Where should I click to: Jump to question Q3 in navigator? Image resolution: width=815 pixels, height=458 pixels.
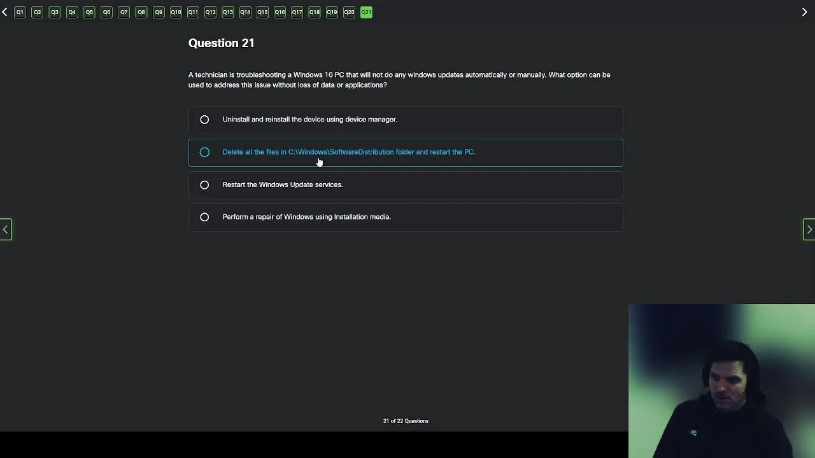click(x=55, y=12)
